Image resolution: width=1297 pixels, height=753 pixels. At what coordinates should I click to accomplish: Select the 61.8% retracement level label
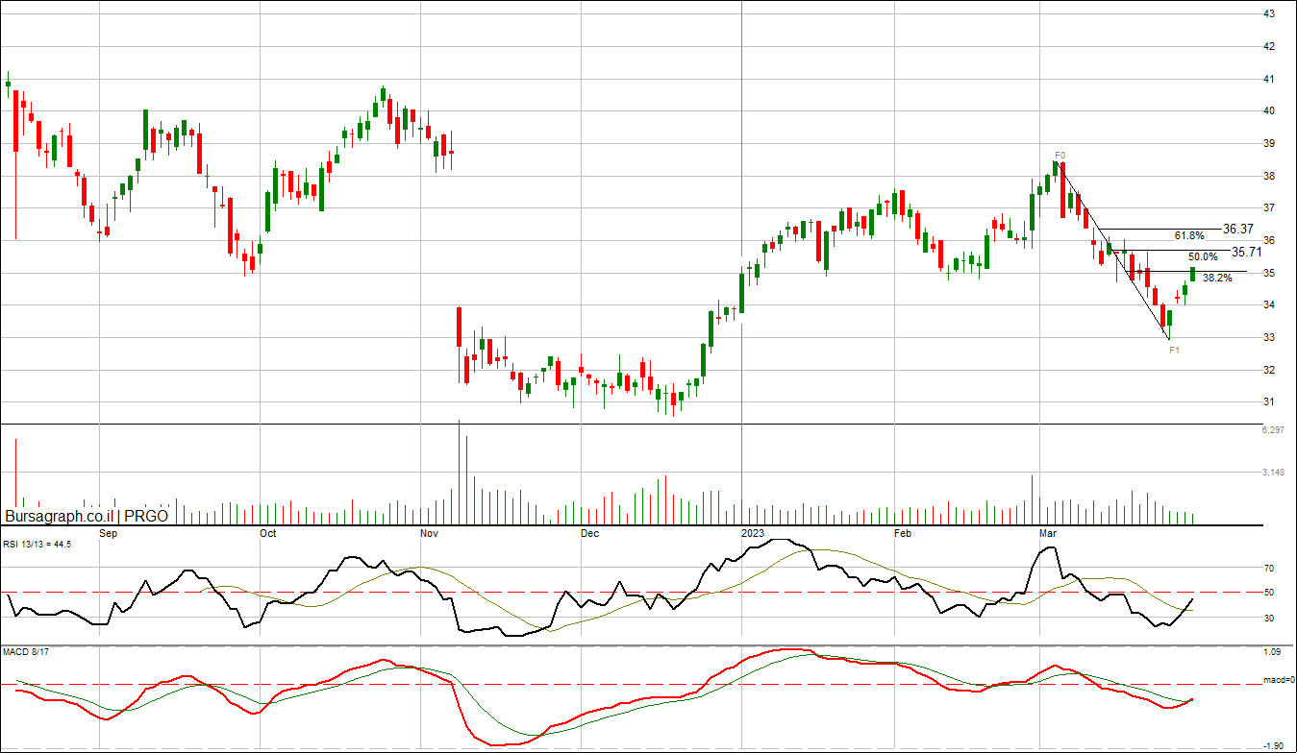[1189, 235]
